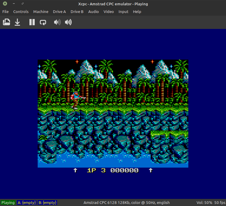
Task: Click the volume decrease speaker icon
Action: 57,22
